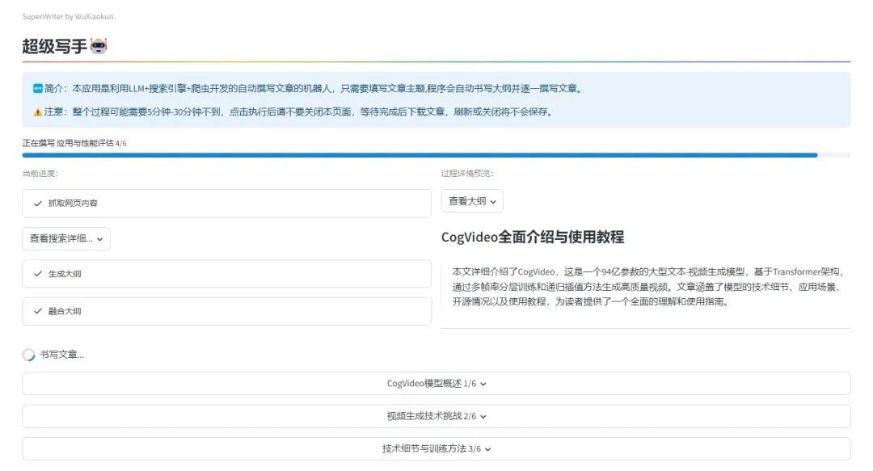The image size is (873, 471).
Task: Click the 当前进度 label
Action: pos(40,173)
